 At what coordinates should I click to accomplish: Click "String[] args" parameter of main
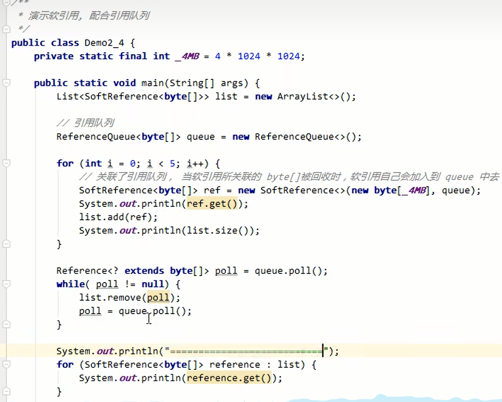point(208,83)
